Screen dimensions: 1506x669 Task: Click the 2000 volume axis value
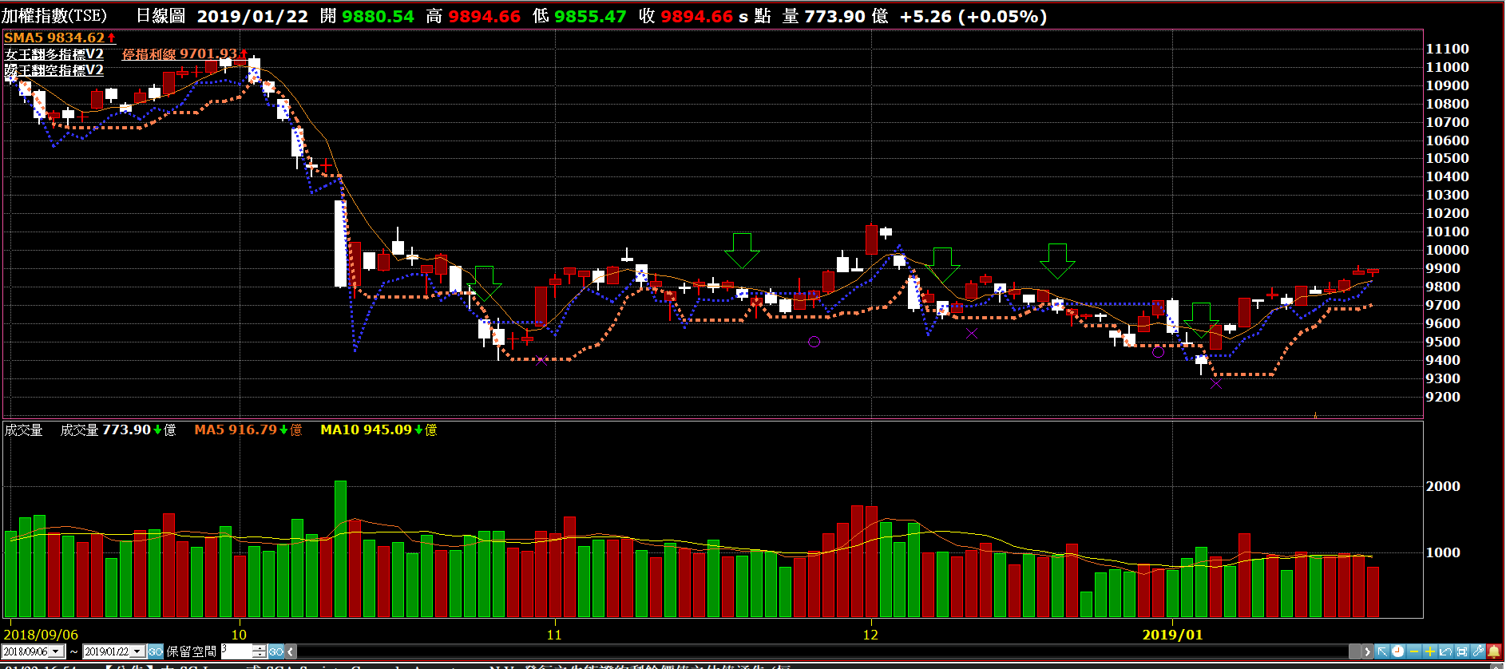coord(1443,486)
